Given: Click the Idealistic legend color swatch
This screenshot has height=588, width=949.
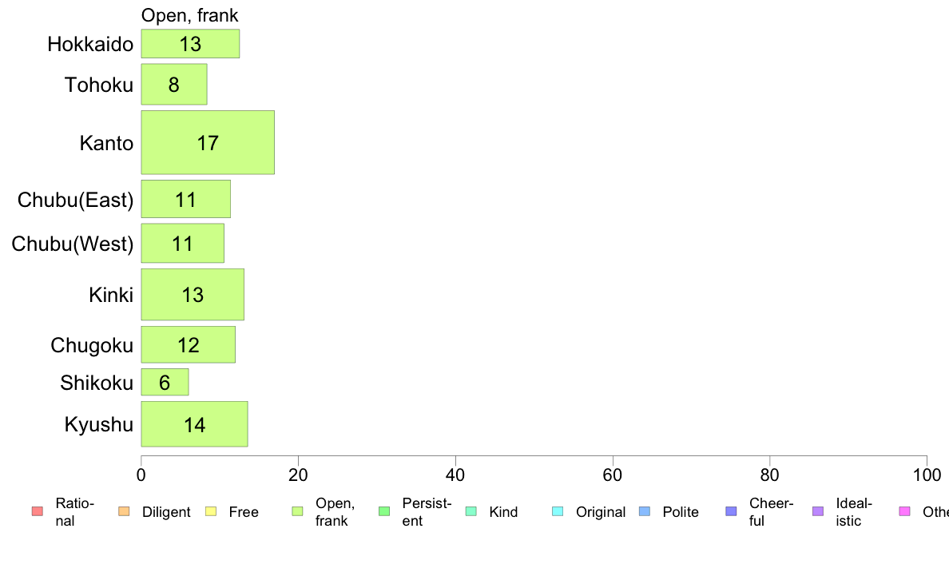Looking at the screenshot, I should coord(817,511).
